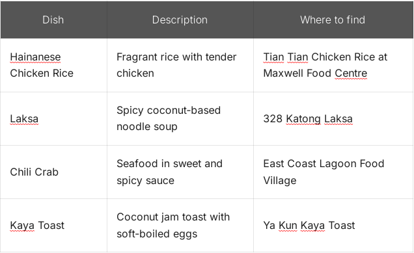Click Coconut jam toast with soft-boiled eggs
Screen dimensions: 414x253
180,226
